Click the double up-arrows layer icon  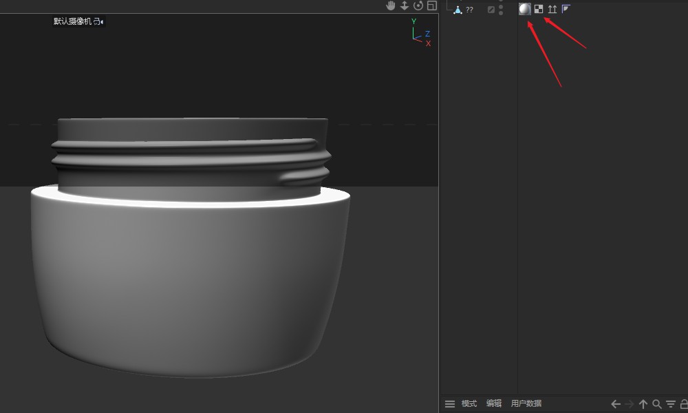point(552,9)
